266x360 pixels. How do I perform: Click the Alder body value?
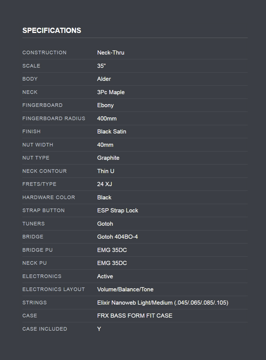(104, 79)
